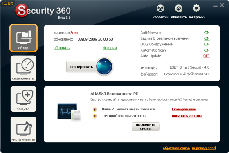This screenshot has height=153, width=229.
Task: Toggle Защита В реальном времени ON
Action: 207,38
